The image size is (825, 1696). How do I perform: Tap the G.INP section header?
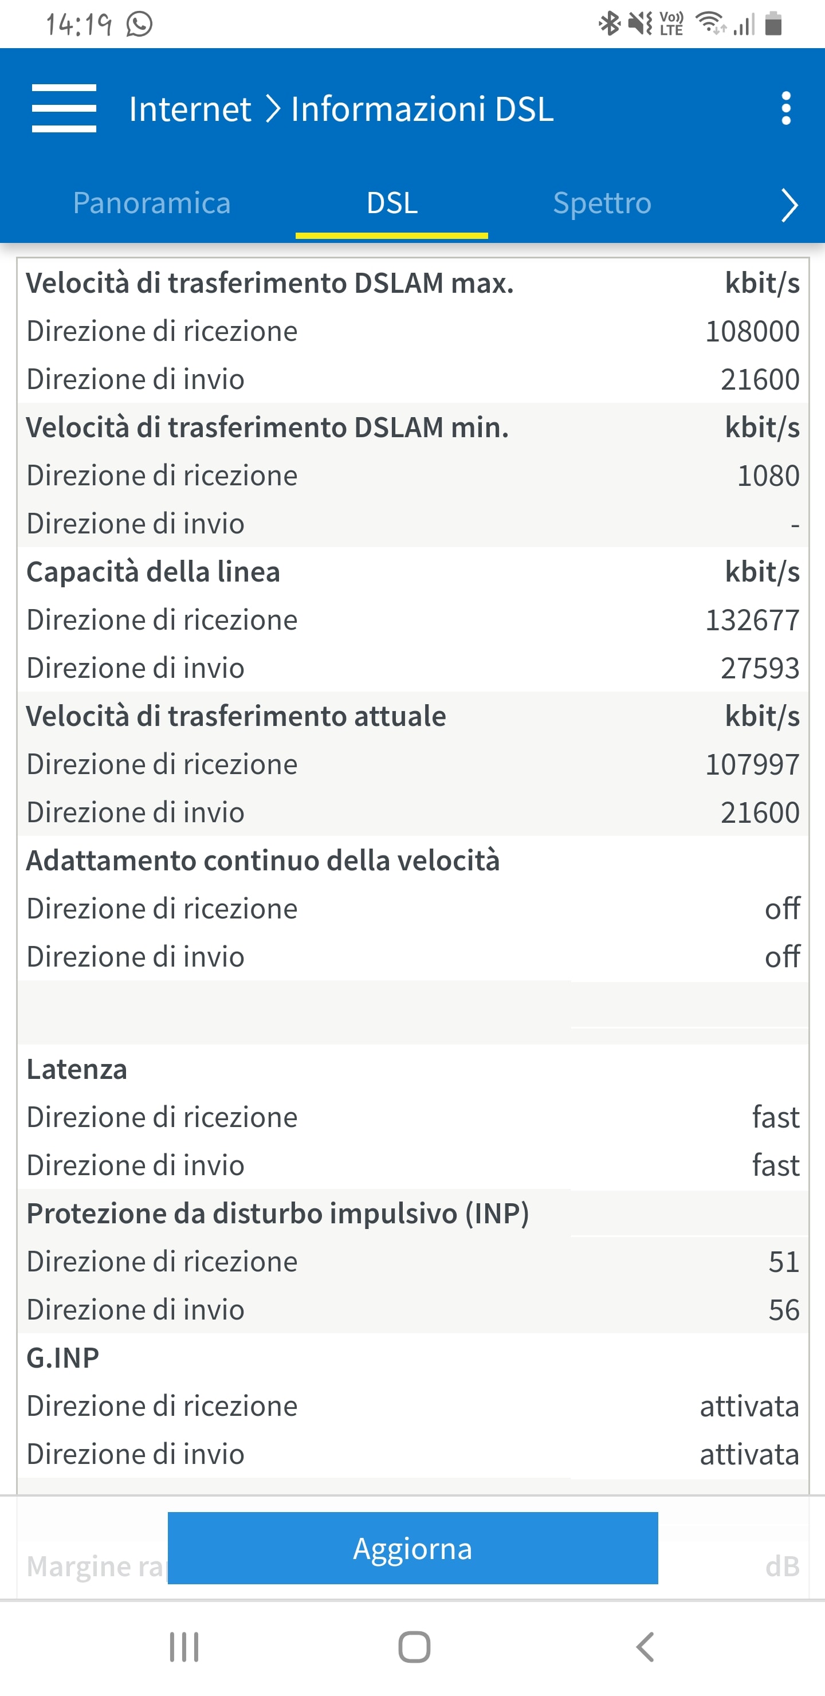63,1357
